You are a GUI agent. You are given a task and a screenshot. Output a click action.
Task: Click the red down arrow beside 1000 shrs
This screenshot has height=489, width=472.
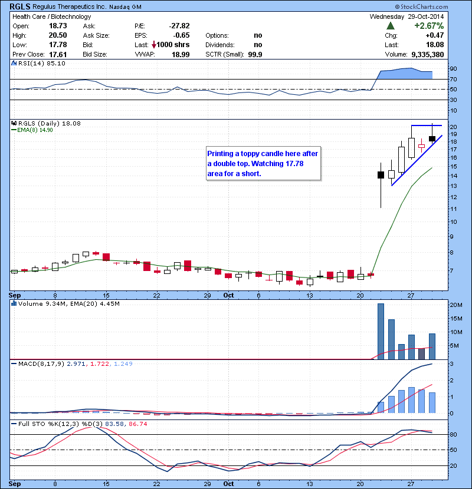(153, 45)
